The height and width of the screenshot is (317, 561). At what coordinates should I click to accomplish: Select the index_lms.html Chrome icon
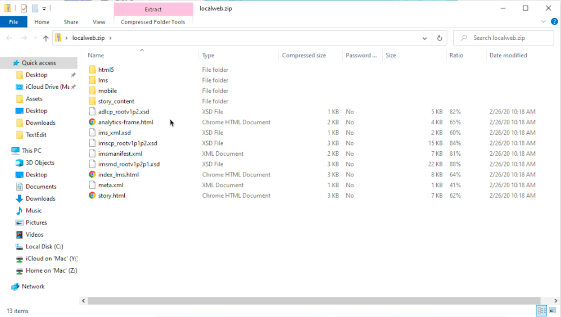pos(92,175)
